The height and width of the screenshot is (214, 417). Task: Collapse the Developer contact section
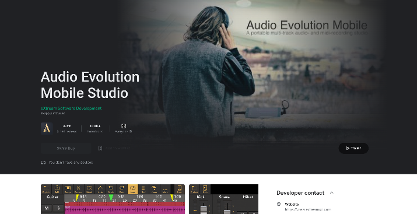332,193
